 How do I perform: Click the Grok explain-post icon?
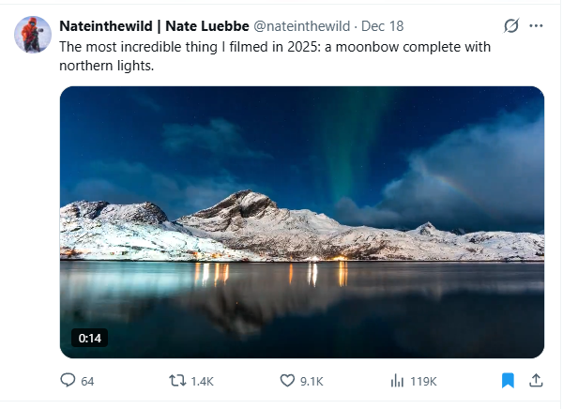[511, 25]
